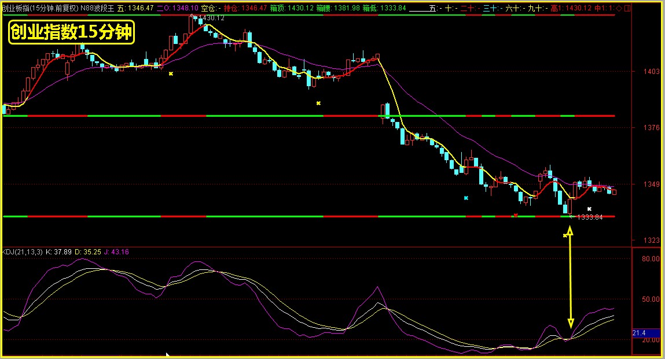Screen dimensions: 665x359
Task: Click the 持仓:1346.47 value
Action: 245,8
